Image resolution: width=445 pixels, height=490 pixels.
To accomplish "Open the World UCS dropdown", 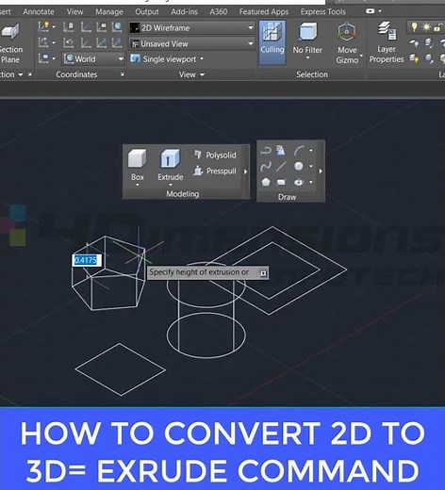I will [93, 58].
